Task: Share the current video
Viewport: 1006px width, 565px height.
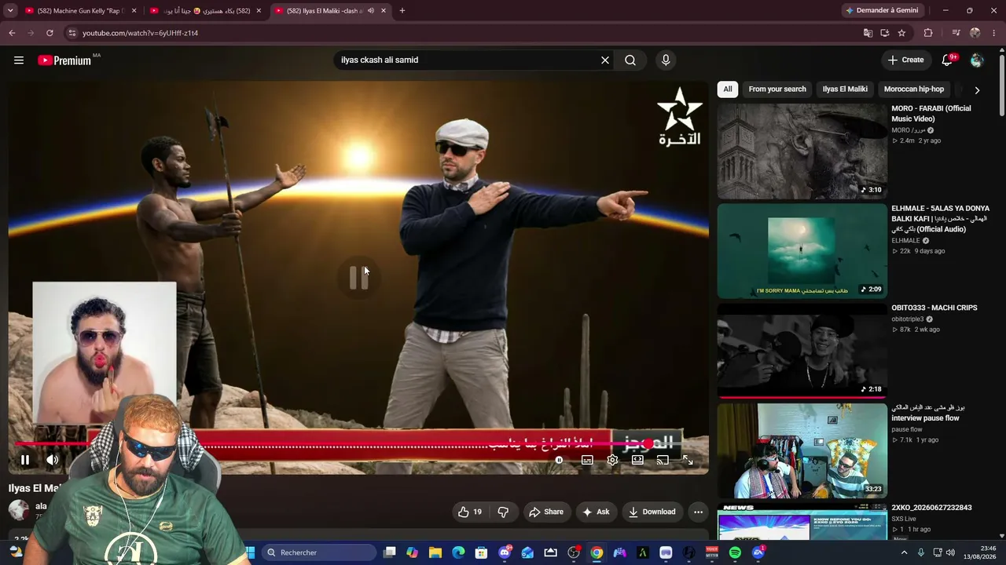Action: click(x=546, y=512)
